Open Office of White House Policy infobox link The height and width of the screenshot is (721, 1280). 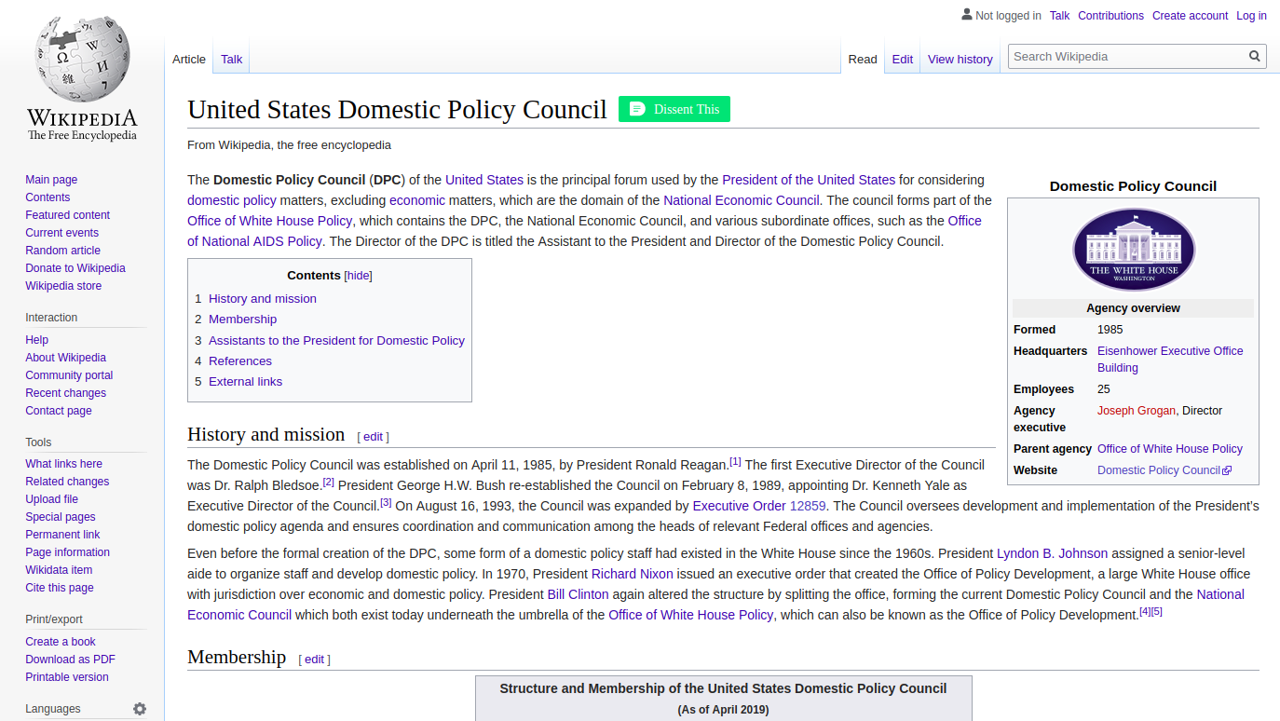(1170, 449)
